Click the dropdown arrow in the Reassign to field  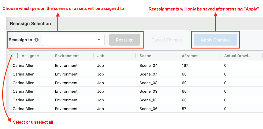pos(99,40)
